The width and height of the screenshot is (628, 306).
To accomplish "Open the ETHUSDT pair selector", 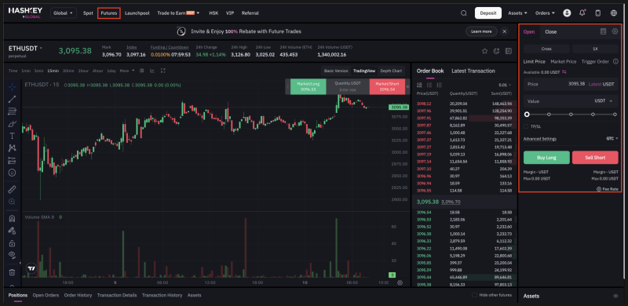I will (26, 49).
